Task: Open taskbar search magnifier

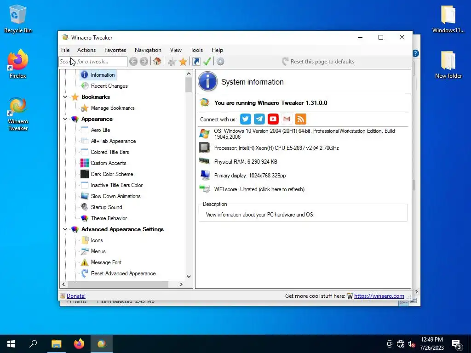Action: pyautogui.click(x=33, y=344)
